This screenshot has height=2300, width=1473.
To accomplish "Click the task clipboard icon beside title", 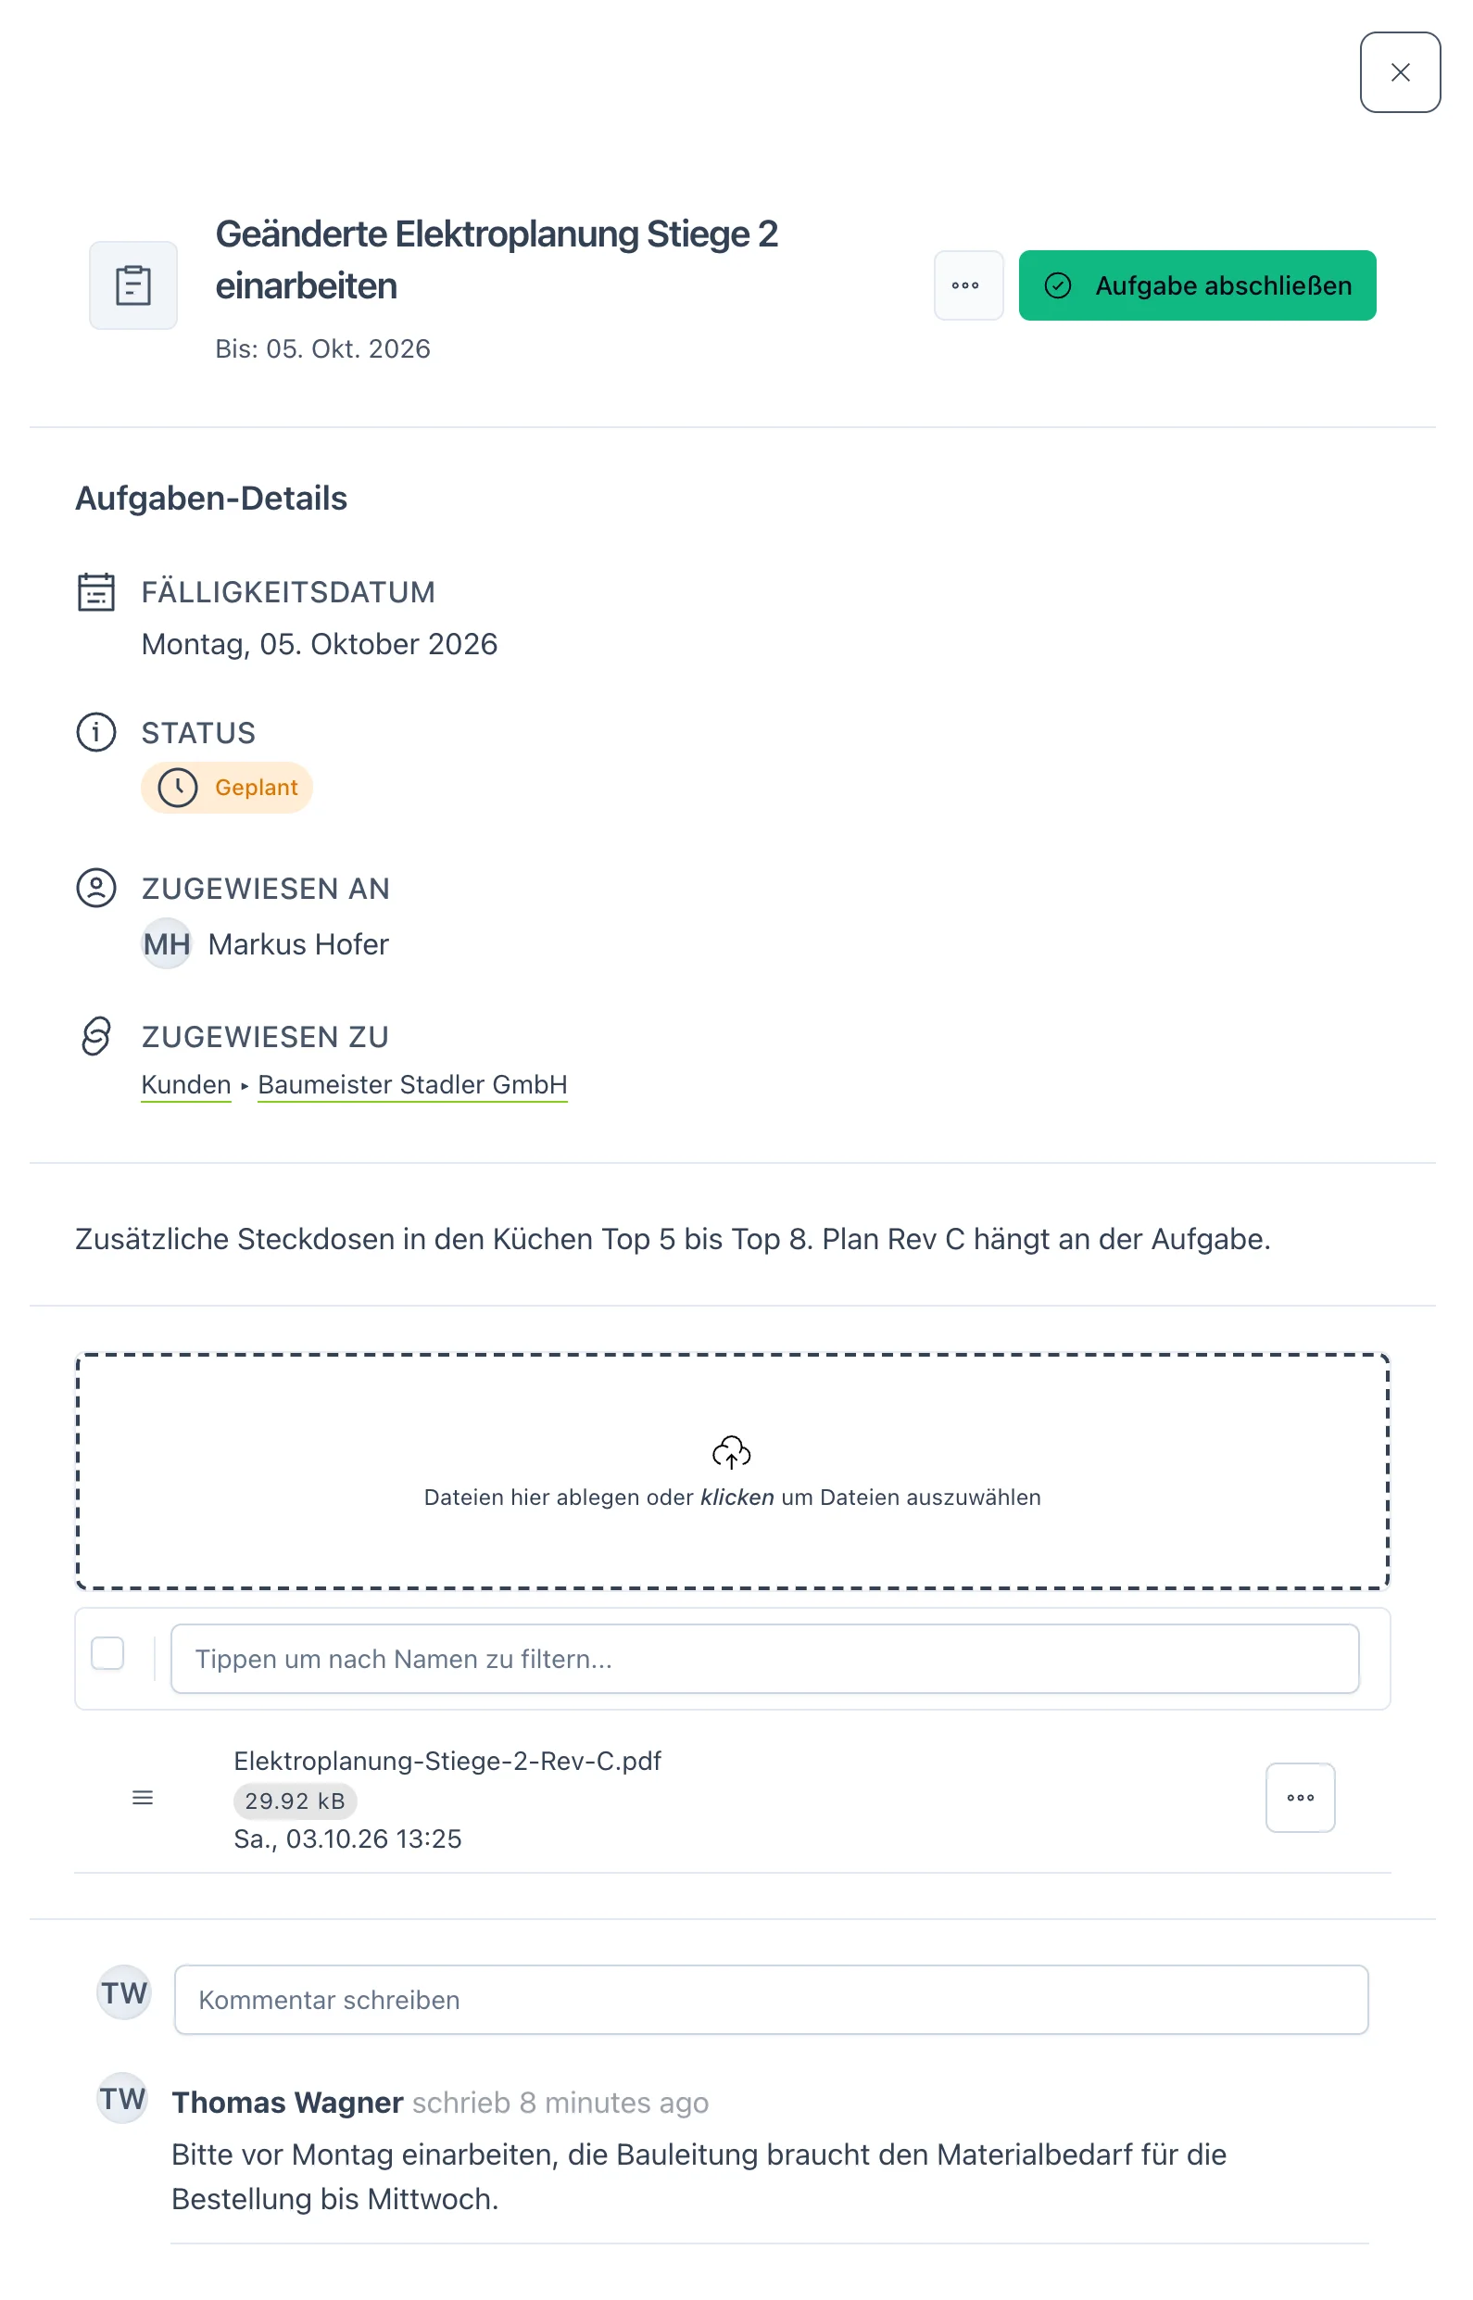I will click(x=133, y=285).
